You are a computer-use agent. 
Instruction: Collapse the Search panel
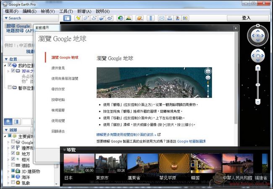[x=6, y=18]
